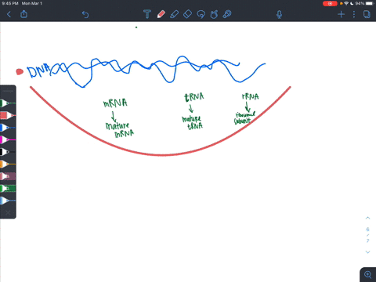Go to the previous page
The height and width of the screenshot is (282, 376).
coord(367,218)
